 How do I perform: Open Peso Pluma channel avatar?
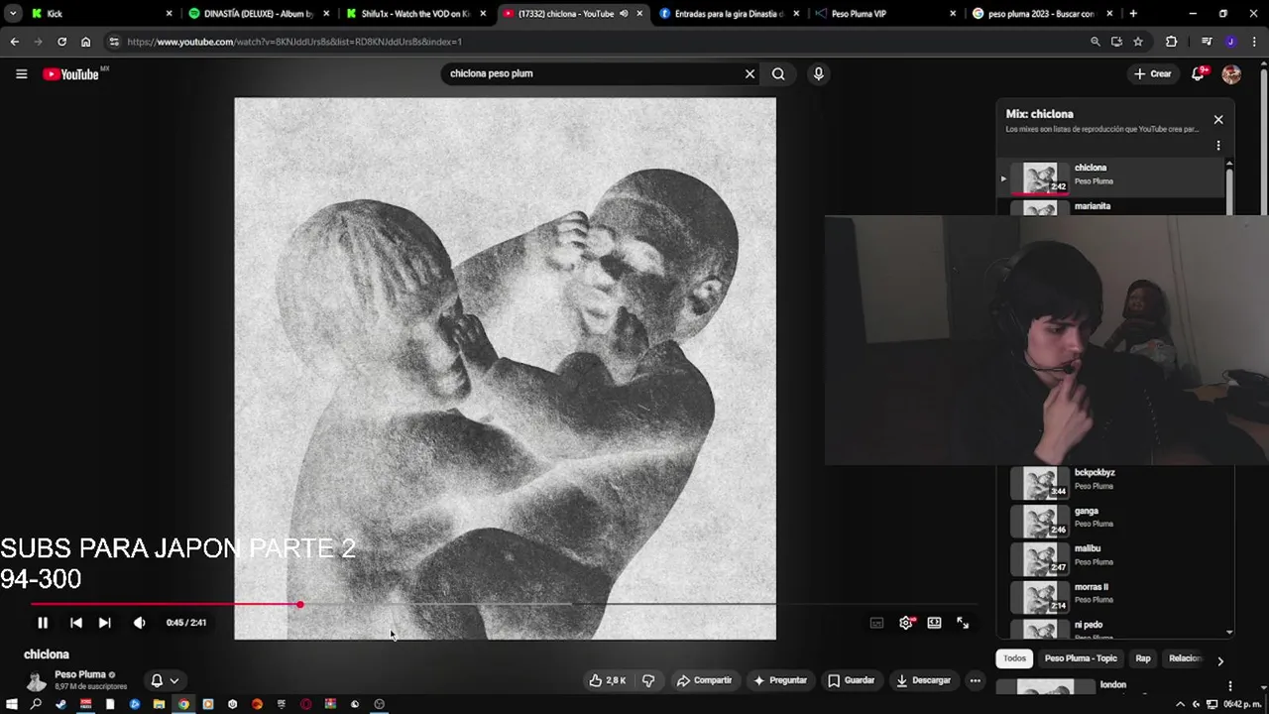point(37,680)
